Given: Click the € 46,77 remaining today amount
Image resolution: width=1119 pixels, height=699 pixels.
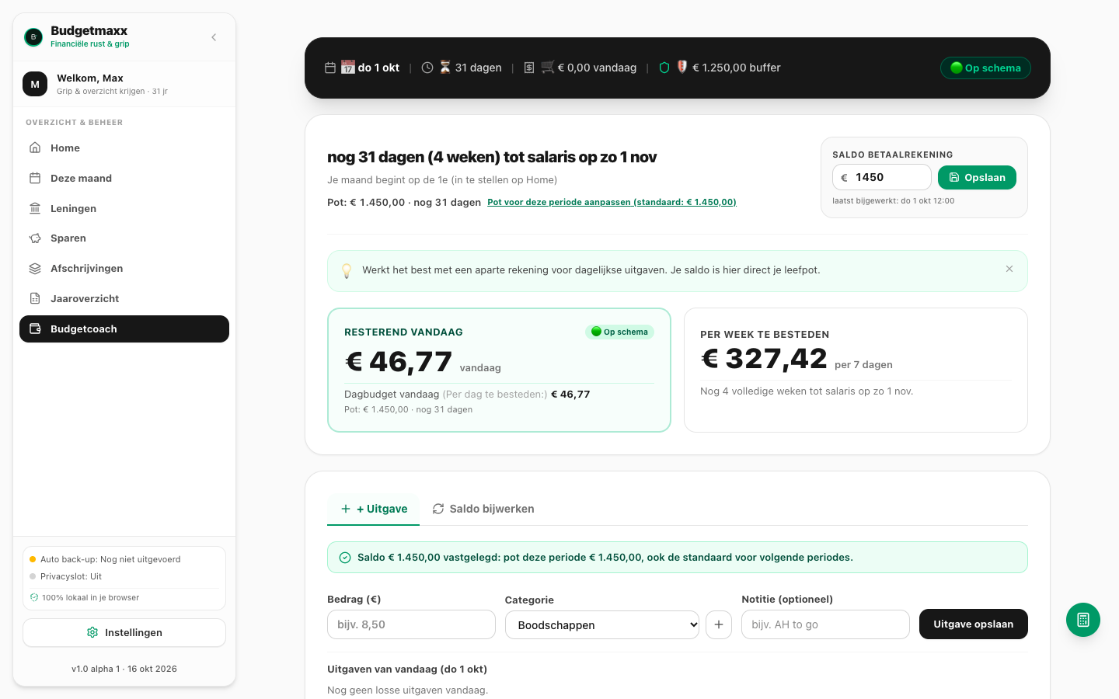Looking at the screenshot, I should point(399,362).
